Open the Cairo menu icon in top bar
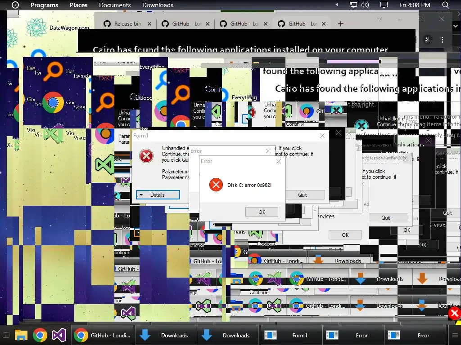 [15, 5]
